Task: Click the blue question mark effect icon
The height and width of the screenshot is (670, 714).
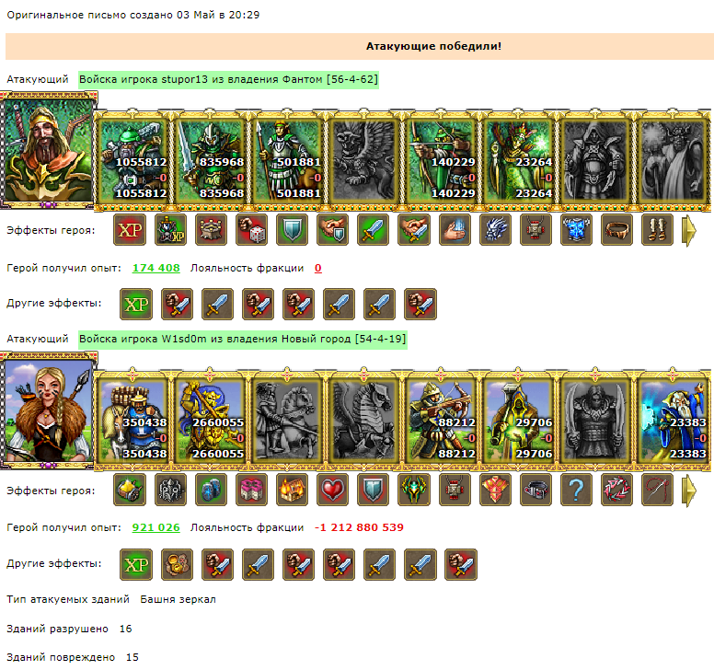Action: [576, 491]
